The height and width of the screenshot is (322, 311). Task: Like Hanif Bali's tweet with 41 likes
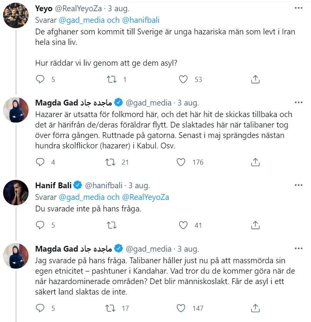click(184, 225)
